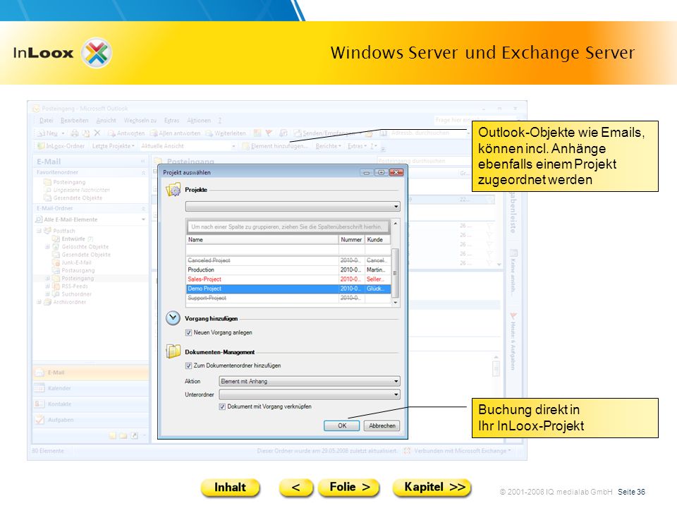
Task: Check Neuen Vorgang anlegen
Action: point(189,332)
